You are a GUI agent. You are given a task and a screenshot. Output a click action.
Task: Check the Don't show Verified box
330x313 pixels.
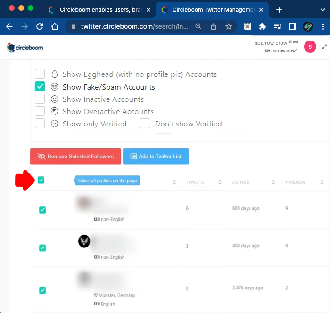point(145,124)
